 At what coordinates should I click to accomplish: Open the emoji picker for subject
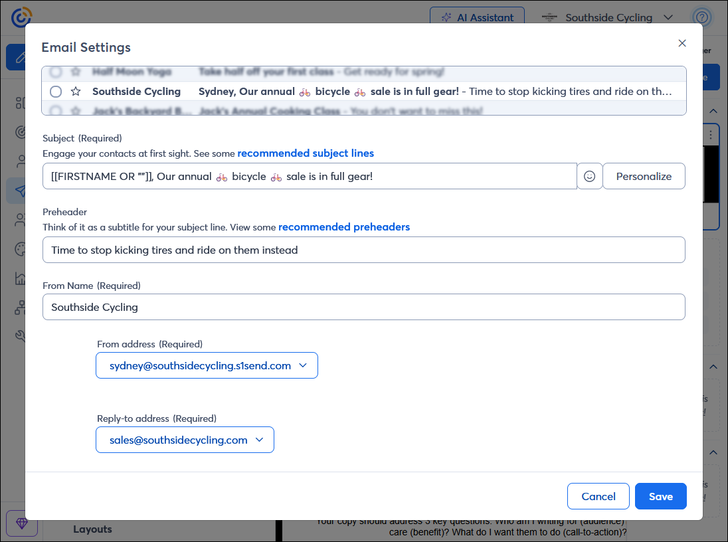589,176
